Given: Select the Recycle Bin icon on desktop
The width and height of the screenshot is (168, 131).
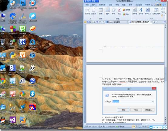Looking at the screenshot, I should pyautogui.click(x=3, y=43).
